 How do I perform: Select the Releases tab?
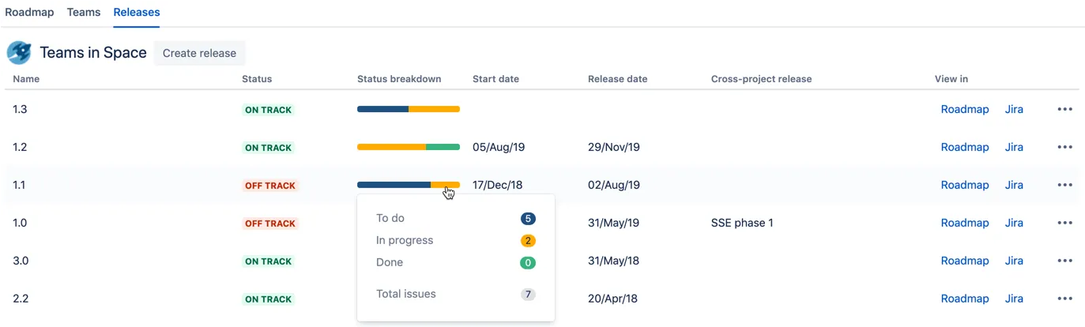[x=137, y=12]
